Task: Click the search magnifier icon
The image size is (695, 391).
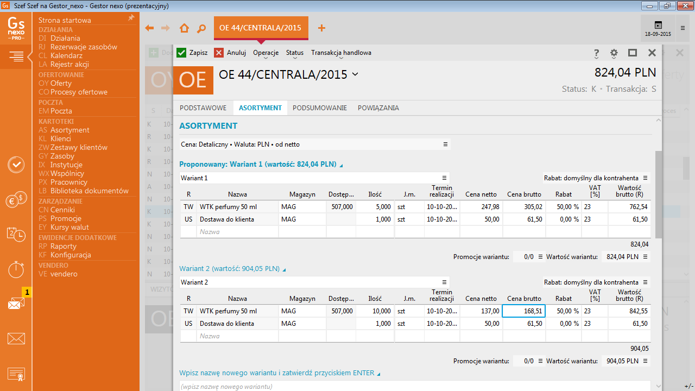Action: (x=201, y=28)
